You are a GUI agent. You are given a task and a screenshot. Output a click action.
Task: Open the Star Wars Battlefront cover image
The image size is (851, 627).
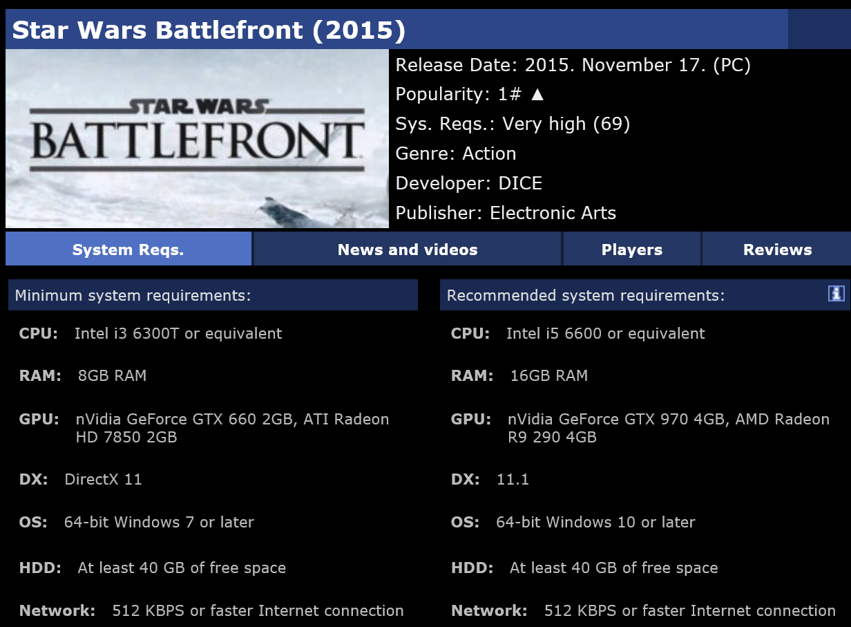pyautogui.click(x=198, y=138)
